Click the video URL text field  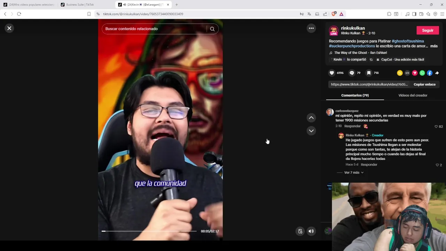(x=369, y=84)
